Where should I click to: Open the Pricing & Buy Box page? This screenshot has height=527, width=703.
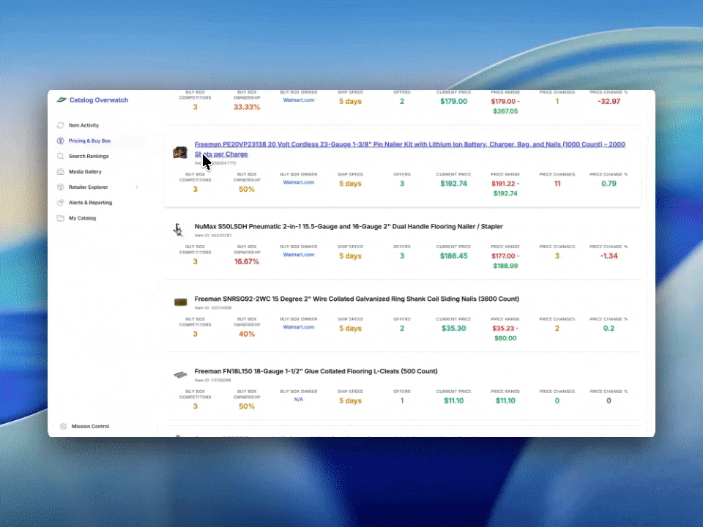pyautogui.click(x=89, y=141)
